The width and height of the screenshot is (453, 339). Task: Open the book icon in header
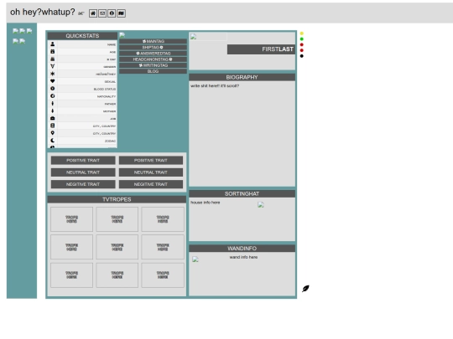coord(122,13)
